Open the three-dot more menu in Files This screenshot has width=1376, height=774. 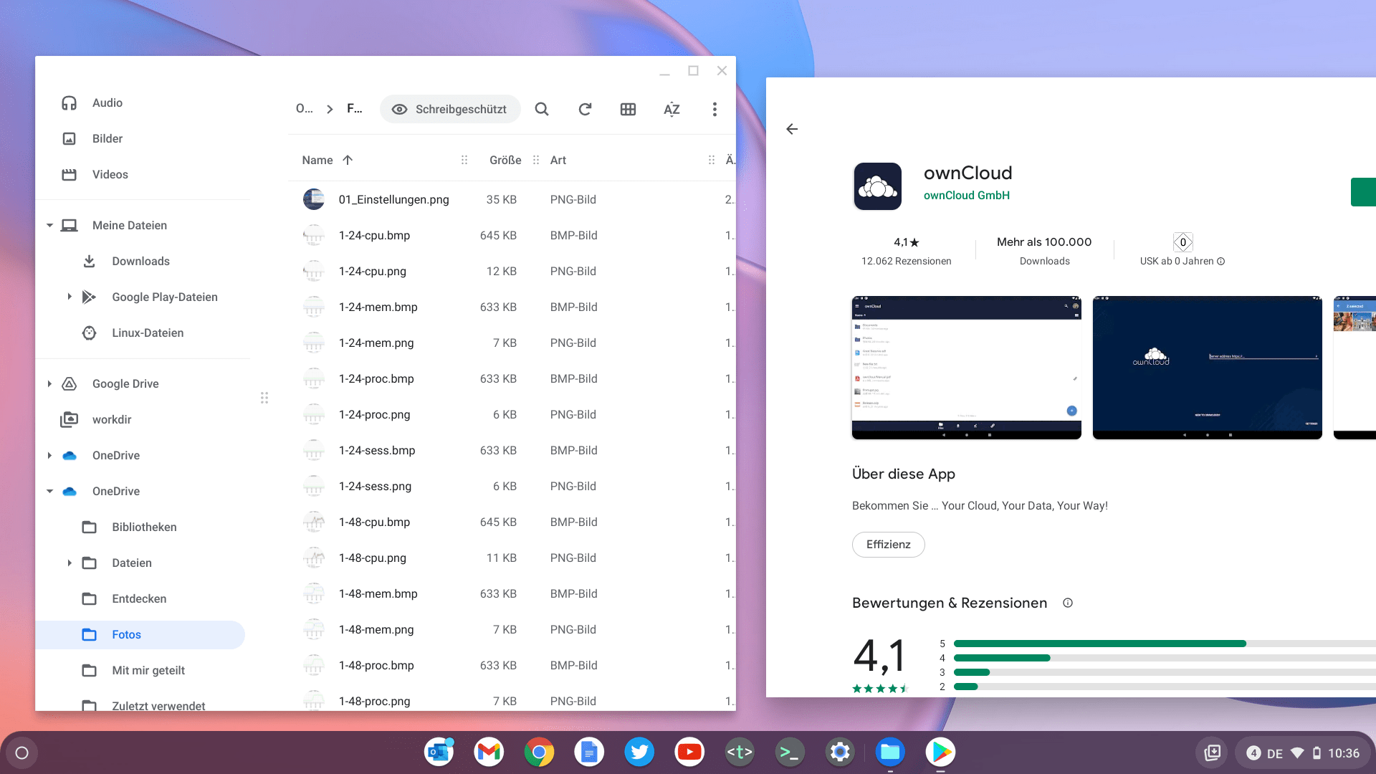pyautogui.click(x=715, y=109)
